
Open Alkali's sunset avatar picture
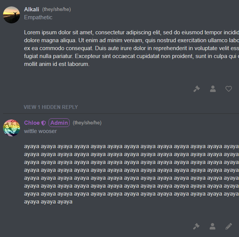[x=11, y=15]
